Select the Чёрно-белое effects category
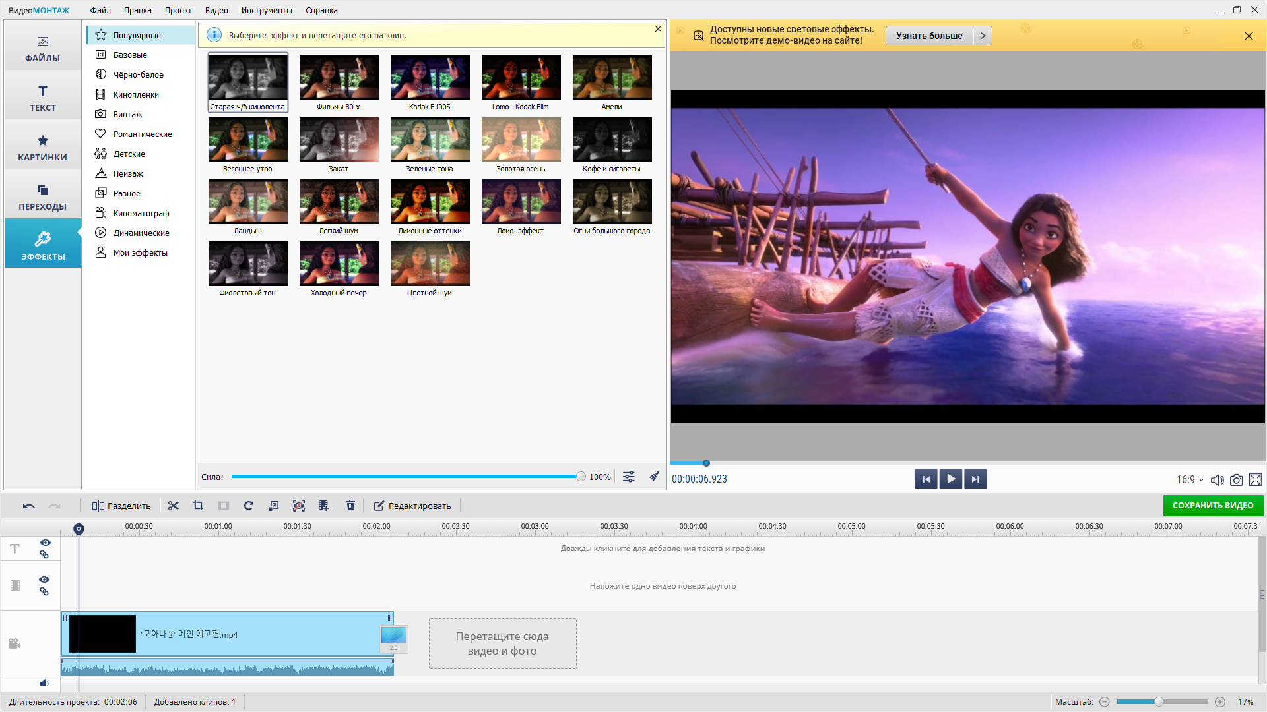This screenshot has height=712, width=1267. click(x=141, y=74)
